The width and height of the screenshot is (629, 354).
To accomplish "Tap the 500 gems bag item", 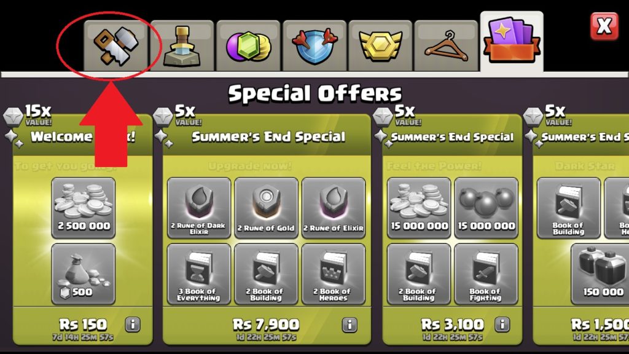I will point(84,274).
